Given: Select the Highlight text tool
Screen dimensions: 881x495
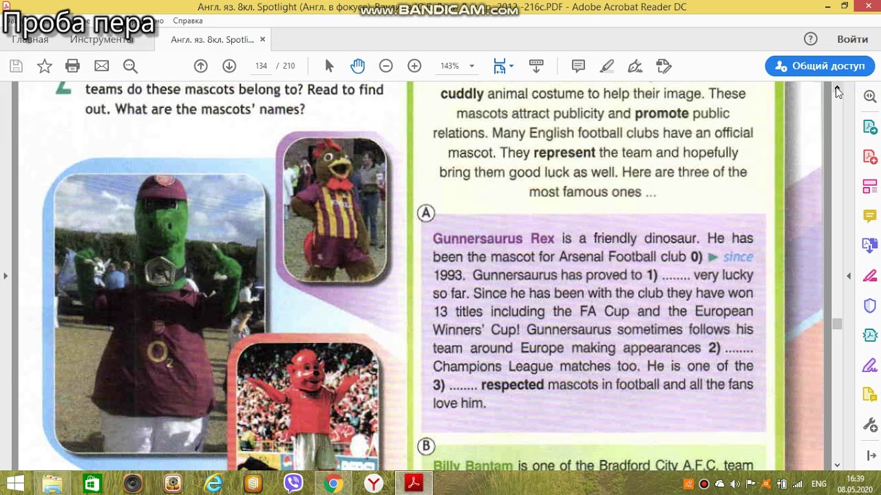Looking at the screenshot, I should click(x=606, y=66).
